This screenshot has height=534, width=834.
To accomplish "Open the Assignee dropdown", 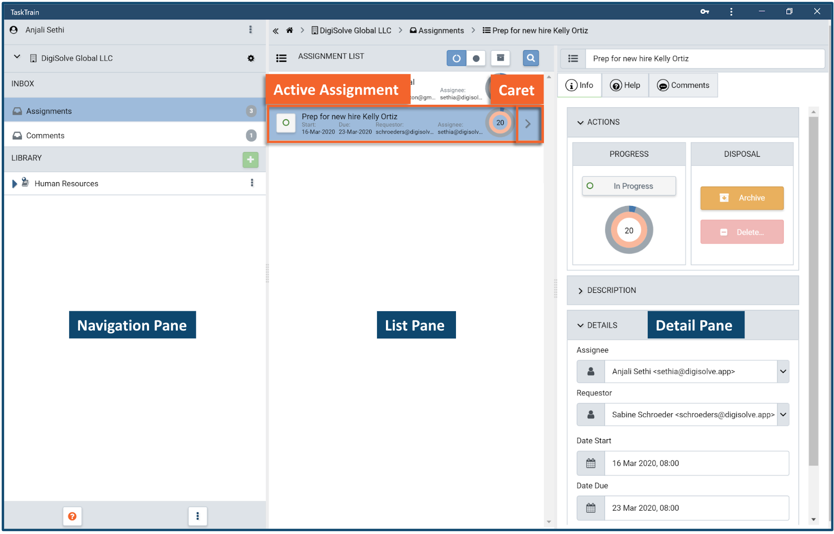I will 783,371.
